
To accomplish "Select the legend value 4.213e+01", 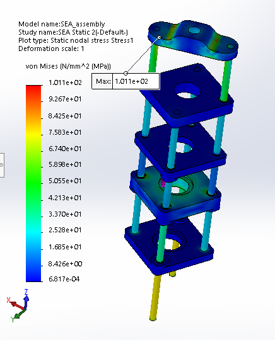I will tap(65, 198).
